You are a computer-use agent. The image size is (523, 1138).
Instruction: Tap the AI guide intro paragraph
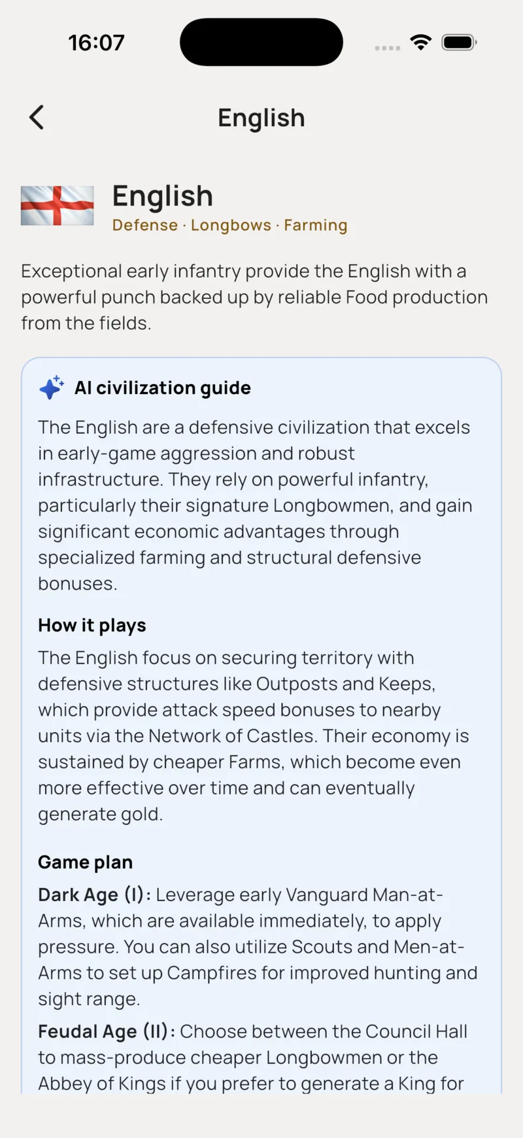click(x=255, y=505)
